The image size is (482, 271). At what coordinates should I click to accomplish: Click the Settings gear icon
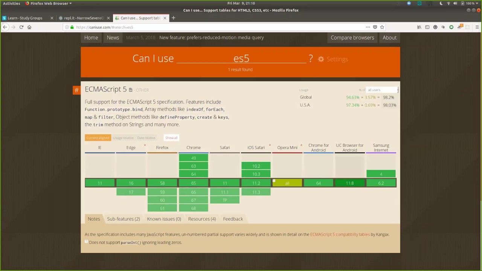point(321,59)
